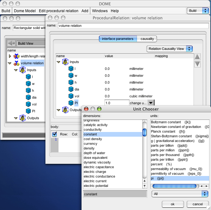This screenshot has height=210, width=211.
Task: Open the Windows menu
Action: (100, 11)
